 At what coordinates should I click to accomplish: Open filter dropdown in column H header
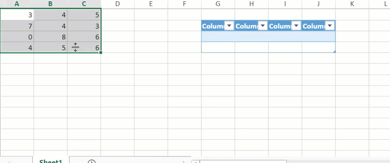click(x=262, y=25)
